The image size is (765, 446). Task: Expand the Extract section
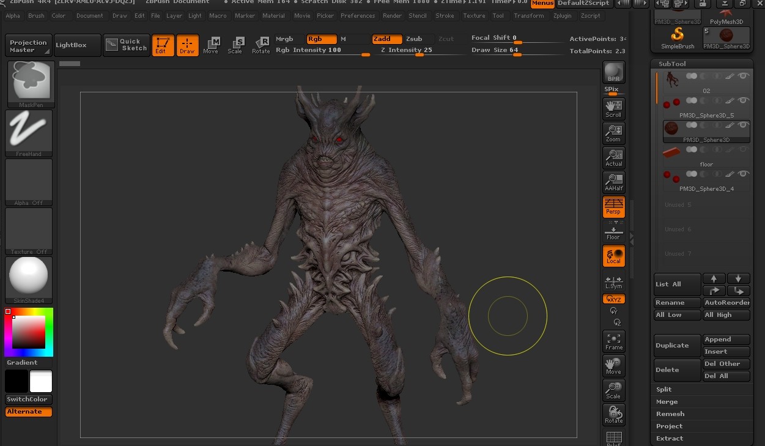click(703, 438)
